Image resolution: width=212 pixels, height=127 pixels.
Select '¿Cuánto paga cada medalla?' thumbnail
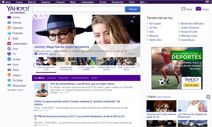pyautogui.click(x=86, y=65)
